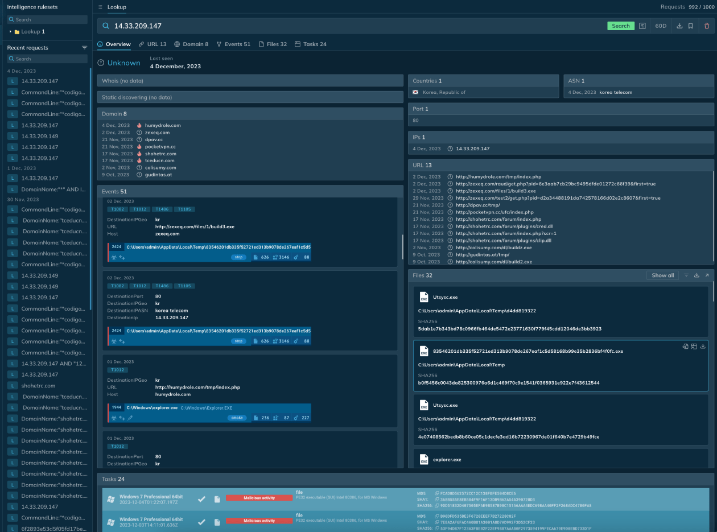Open the humydrole.com domain entry

[x=163, y=125]
